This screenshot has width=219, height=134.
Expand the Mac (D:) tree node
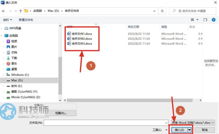[x=4, y=80]
